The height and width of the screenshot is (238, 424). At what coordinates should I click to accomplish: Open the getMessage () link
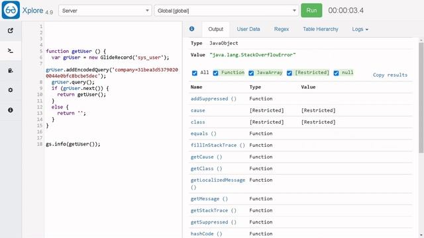coord(209,199)
